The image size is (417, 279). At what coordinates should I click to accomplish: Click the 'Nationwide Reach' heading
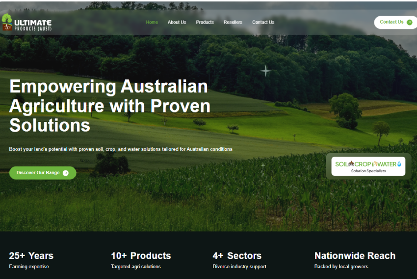[355, 256]
